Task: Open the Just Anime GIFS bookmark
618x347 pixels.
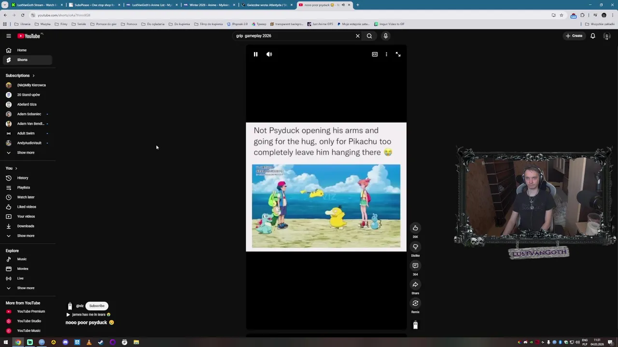Action: pos(320,24)
